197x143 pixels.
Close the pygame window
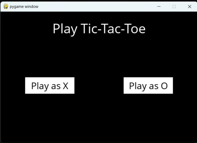coord(190,7)
